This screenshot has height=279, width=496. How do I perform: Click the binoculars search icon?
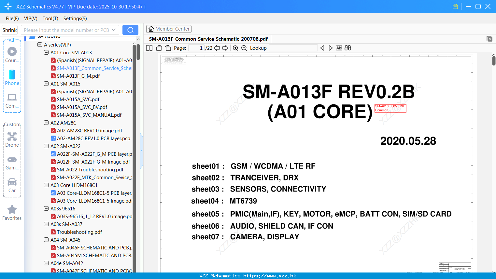coord(348,48)
